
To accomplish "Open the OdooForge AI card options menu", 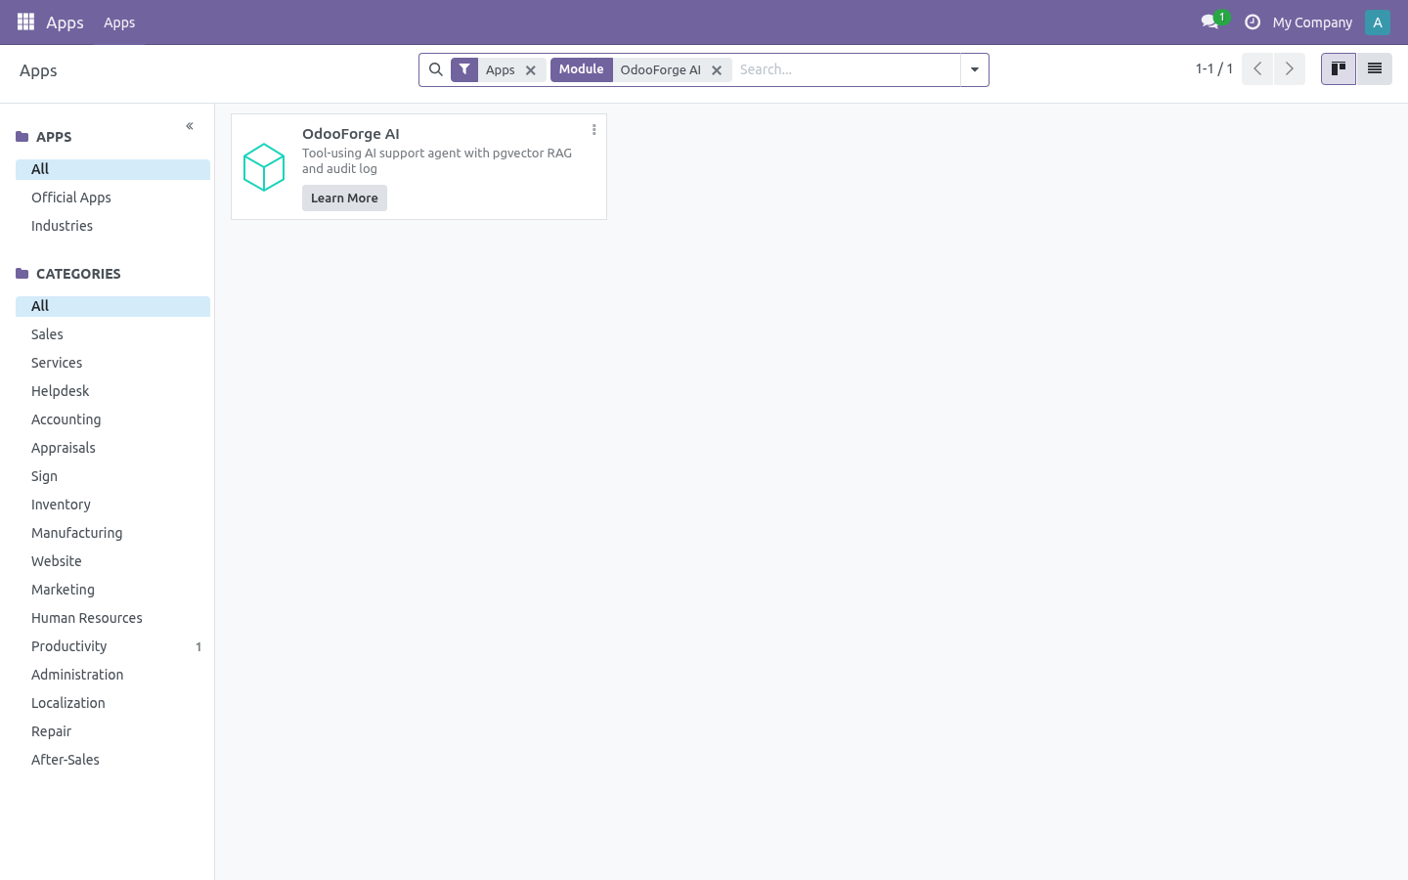I will click(x=594, y=129).
